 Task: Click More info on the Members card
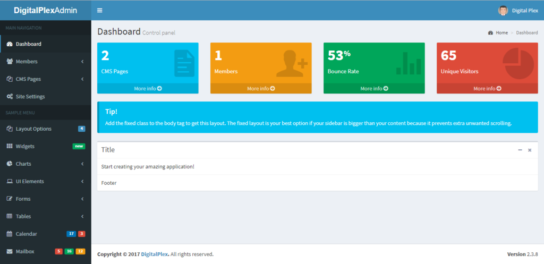pyautogui.click(x=261, y=89)
